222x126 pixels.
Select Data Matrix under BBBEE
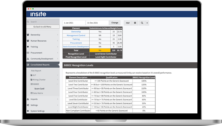pyautogui.click(x=38, y=93)
